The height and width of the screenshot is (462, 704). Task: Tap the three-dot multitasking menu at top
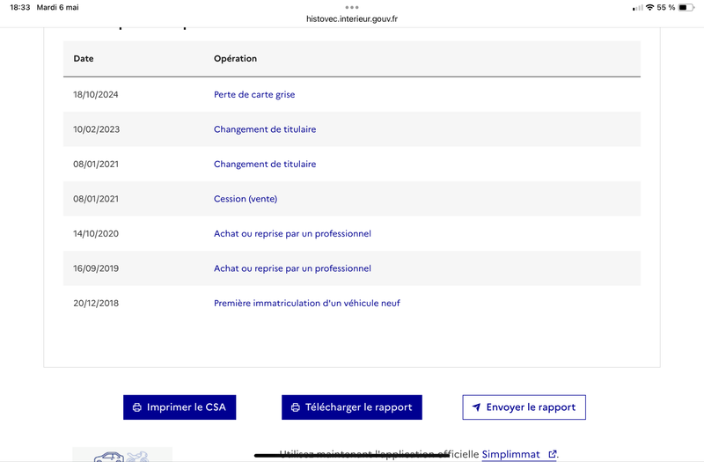(351, 7)
